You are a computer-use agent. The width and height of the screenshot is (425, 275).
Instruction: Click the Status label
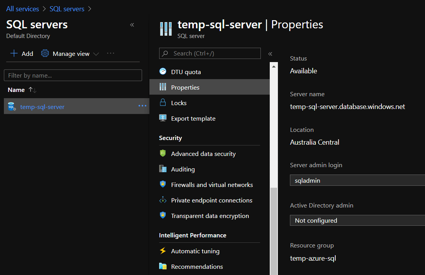[298, 58]
